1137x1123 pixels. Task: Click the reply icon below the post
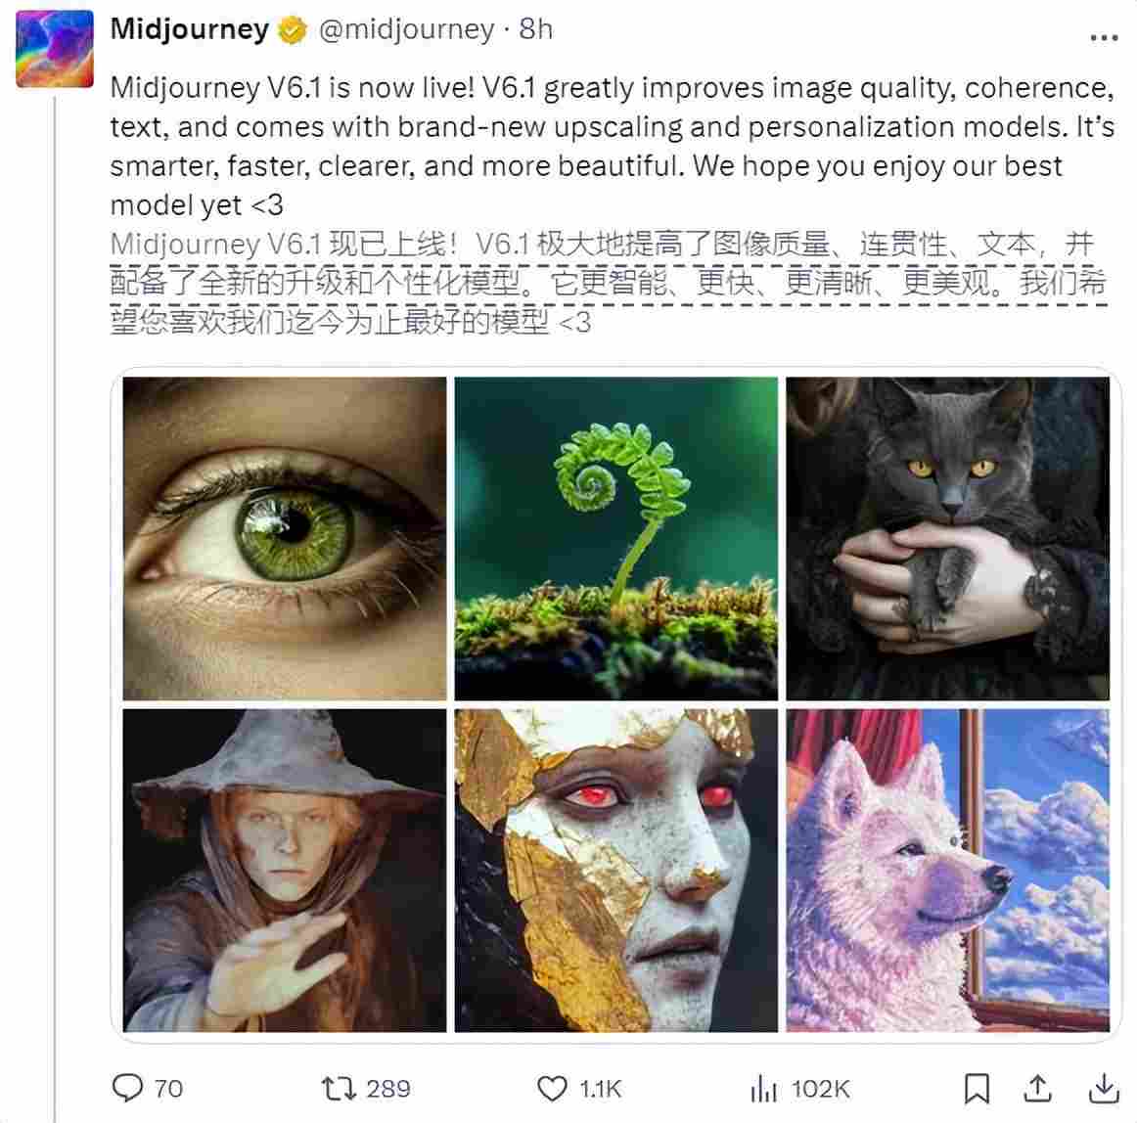click(x=127, y=1087)
